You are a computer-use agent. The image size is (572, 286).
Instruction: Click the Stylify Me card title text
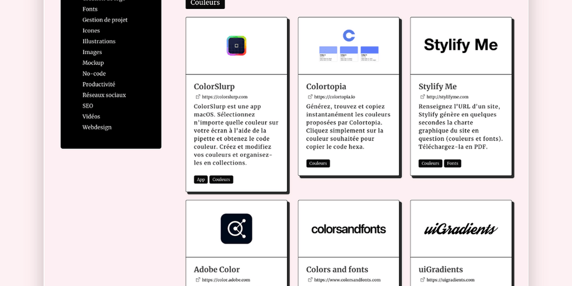437,87
